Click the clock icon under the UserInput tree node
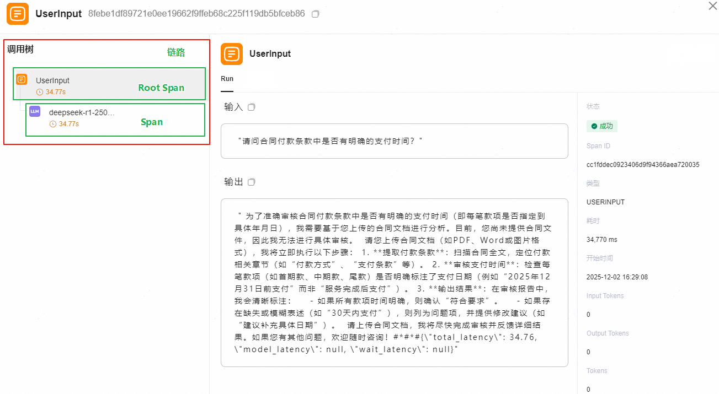719x394 pixels. point(40,92)
